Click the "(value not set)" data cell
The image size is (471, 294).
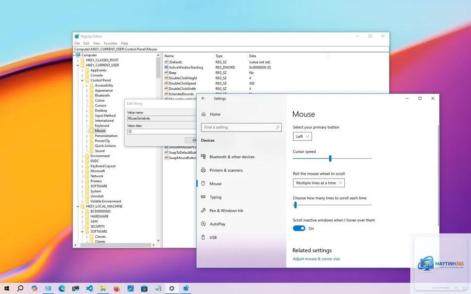coord(259,62)
